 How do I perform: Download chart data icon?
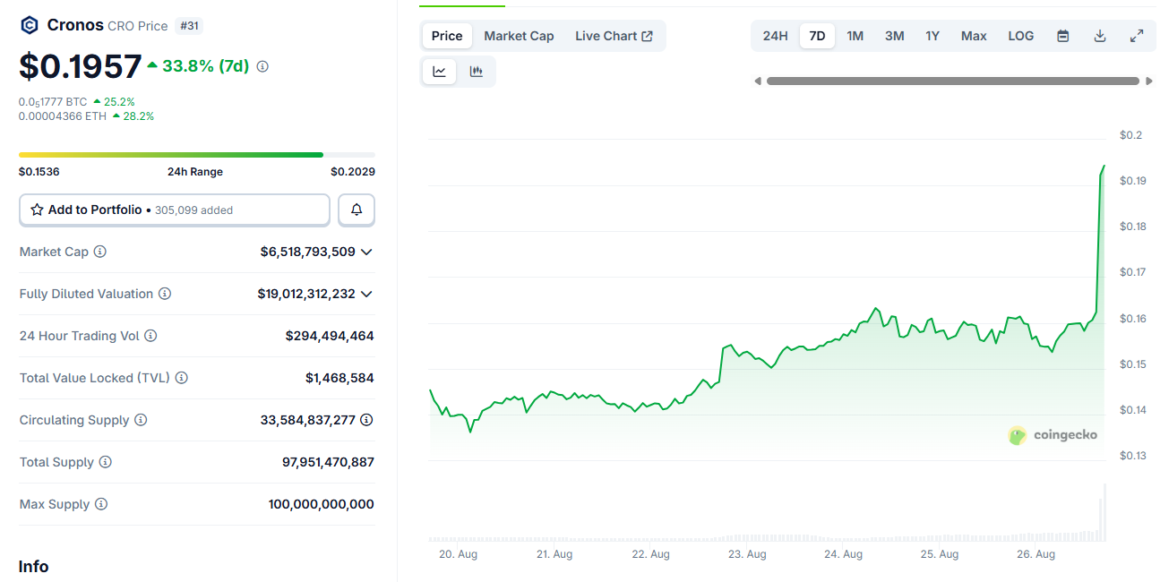point(1100,36)
